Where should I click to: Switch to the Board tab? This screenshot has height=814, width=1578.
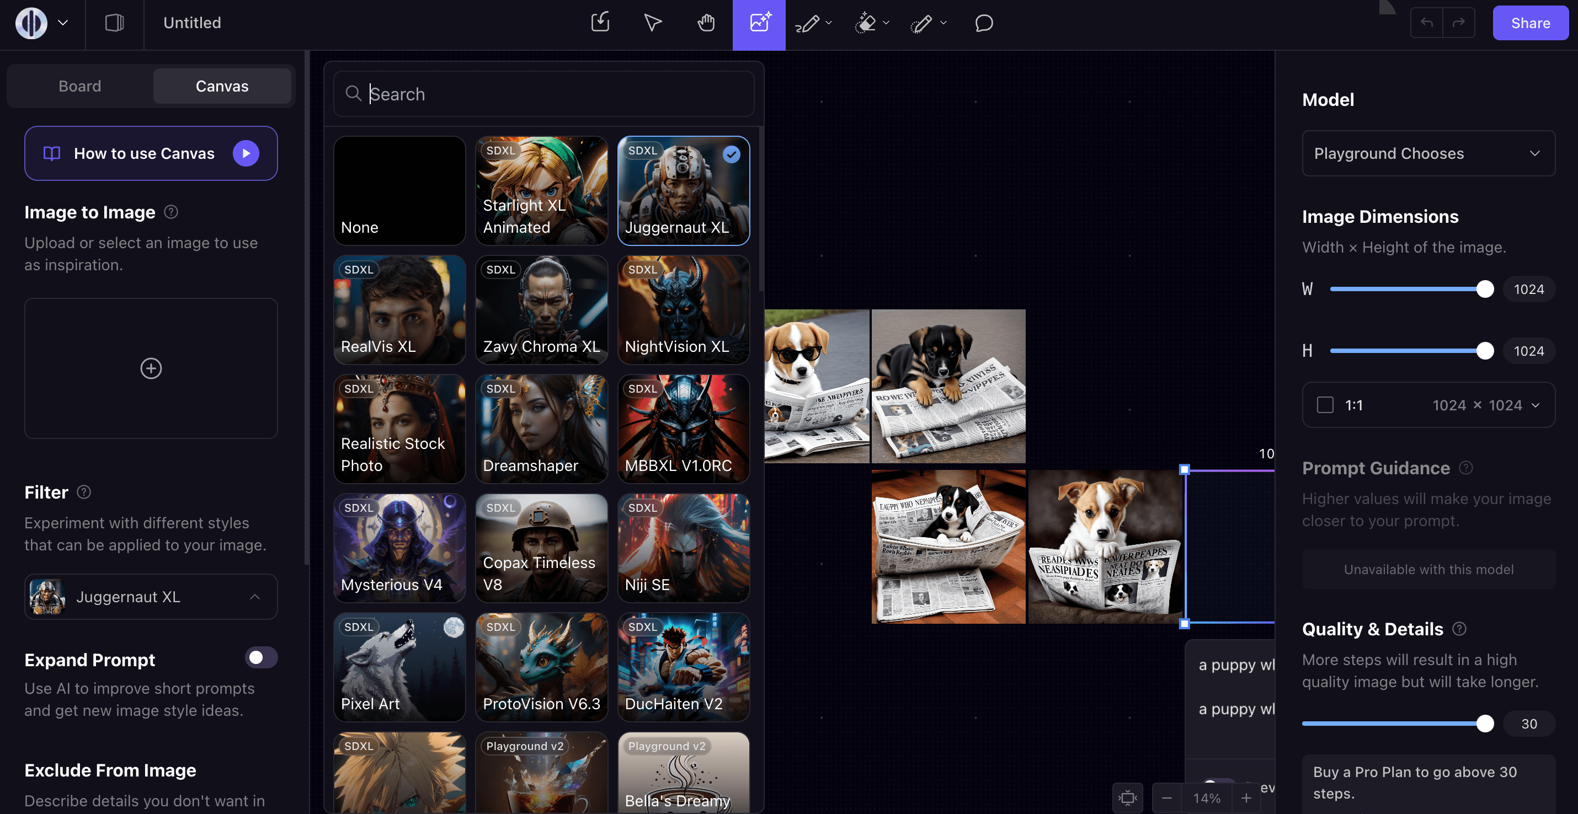(x=79, y=87)
